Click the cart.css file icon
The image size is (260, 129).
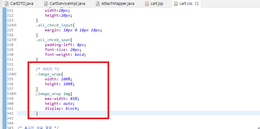click(x=176, y=4)
